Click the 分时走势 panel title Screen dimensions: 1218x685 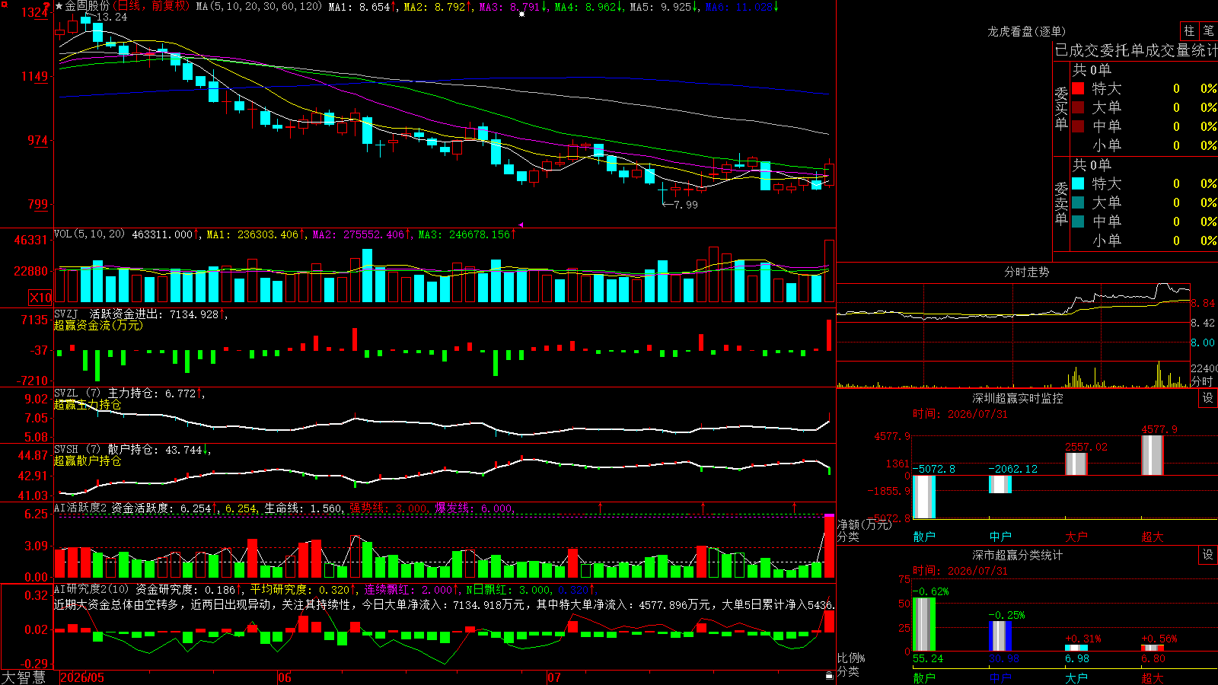point(1027,272)
